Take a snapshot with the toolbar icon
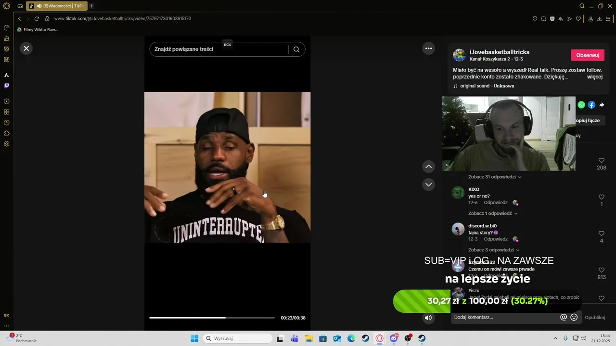Image resolution: width=616 pixels, height=346 pixels. click(543, 19)
